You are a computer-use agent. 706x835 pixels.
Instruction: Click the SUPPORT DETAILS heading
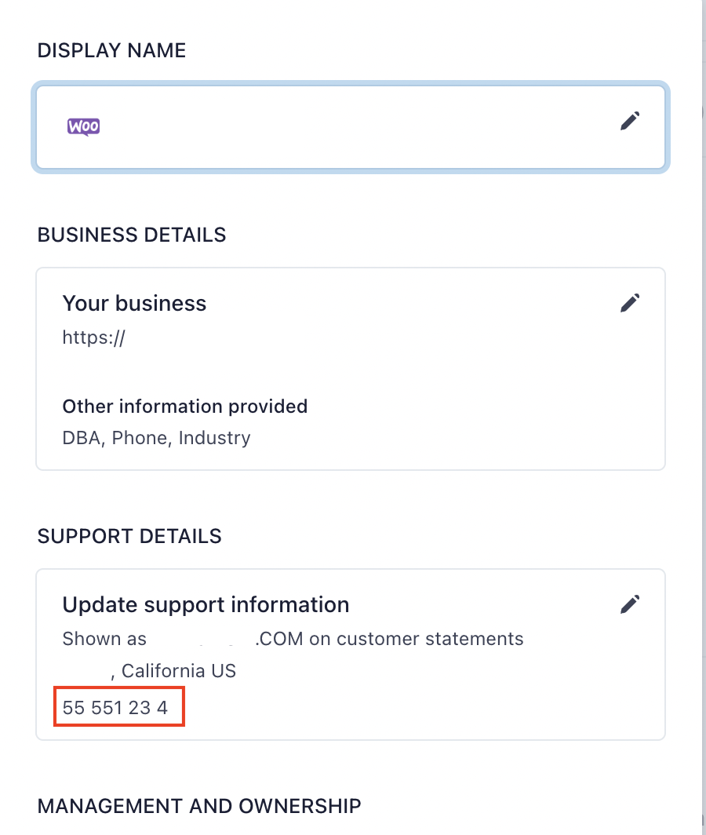coord(129,536)
